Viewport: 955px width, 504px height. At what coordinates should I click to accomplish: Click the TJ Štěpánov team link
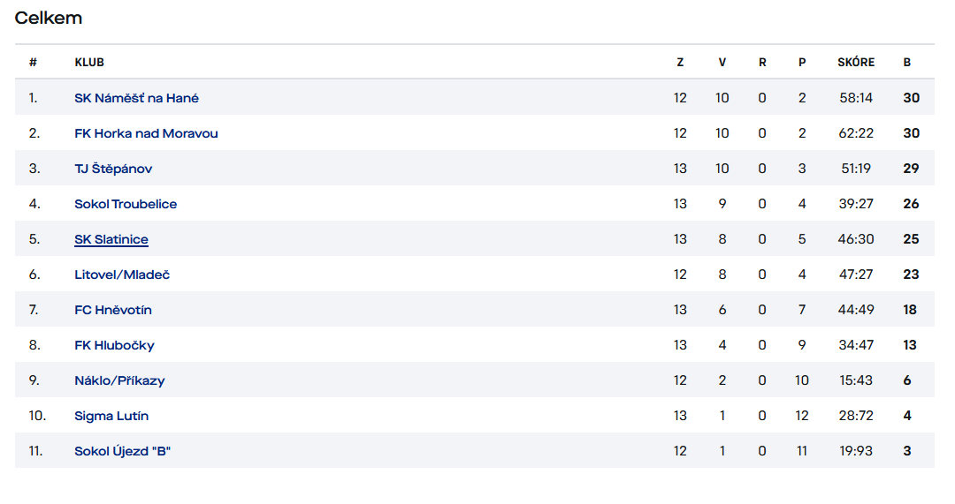pyautogui.click(x=113, y=169)
